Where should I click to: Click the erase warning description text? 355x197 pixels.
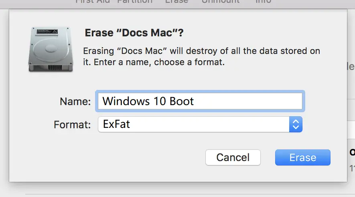click(x=201, y=56)
